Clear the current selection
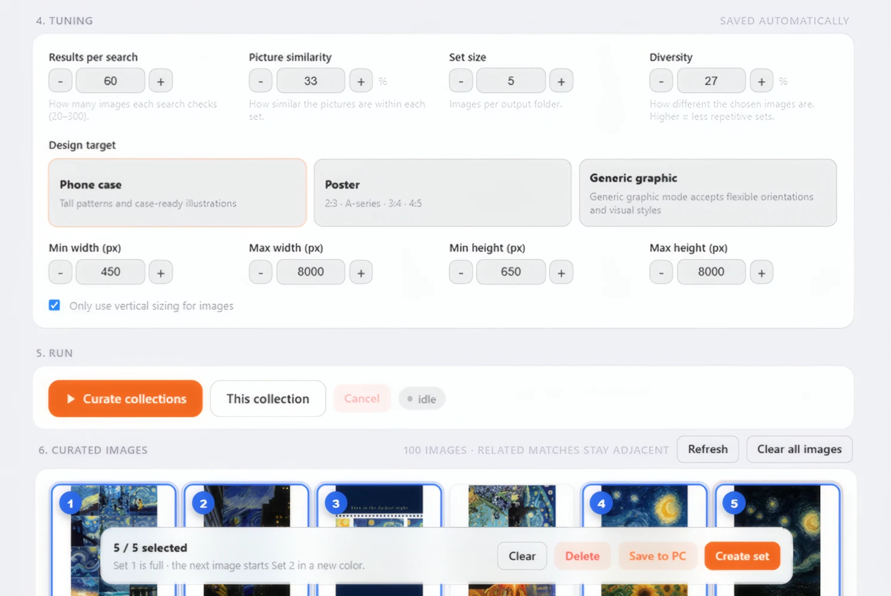The width and height of the screenshot is (891, 596). (x=522, y=556)
